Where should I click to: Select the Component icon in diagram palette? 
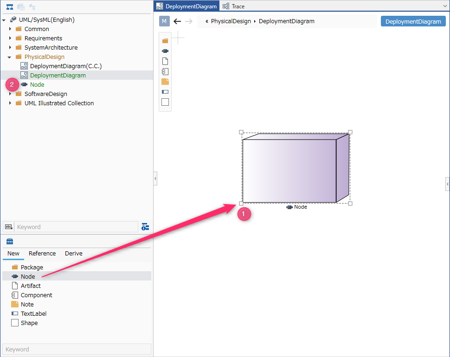[165, 71]
